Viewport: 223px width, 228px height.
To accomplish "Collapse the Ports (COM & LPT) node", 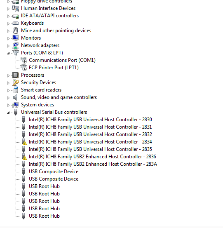I will click(x=8, y=53).
